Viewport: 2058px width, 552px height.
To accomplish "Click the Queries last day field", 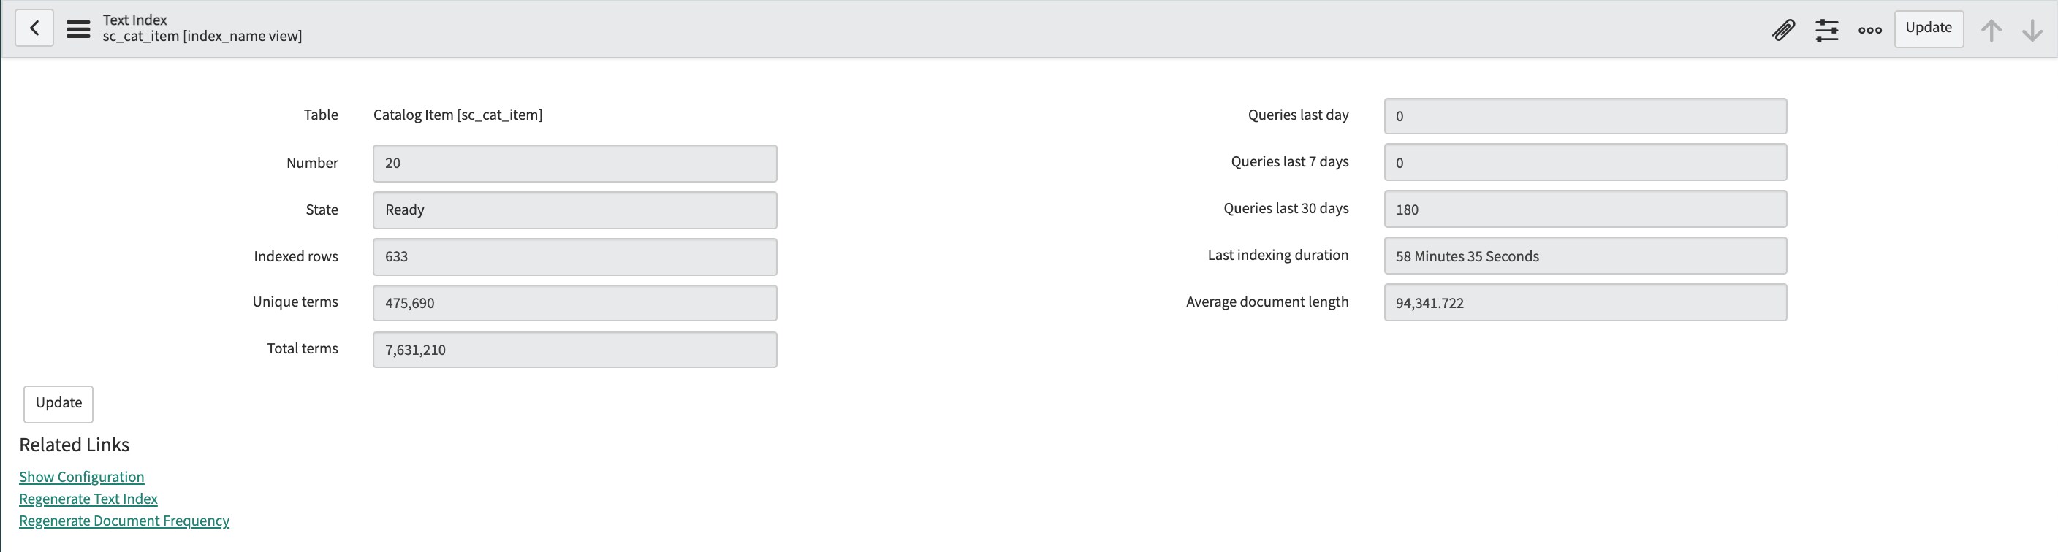I will [1585, 115].
